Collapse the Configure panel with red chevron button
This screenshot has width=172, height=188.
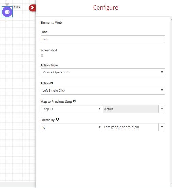(x=32, y=8)
